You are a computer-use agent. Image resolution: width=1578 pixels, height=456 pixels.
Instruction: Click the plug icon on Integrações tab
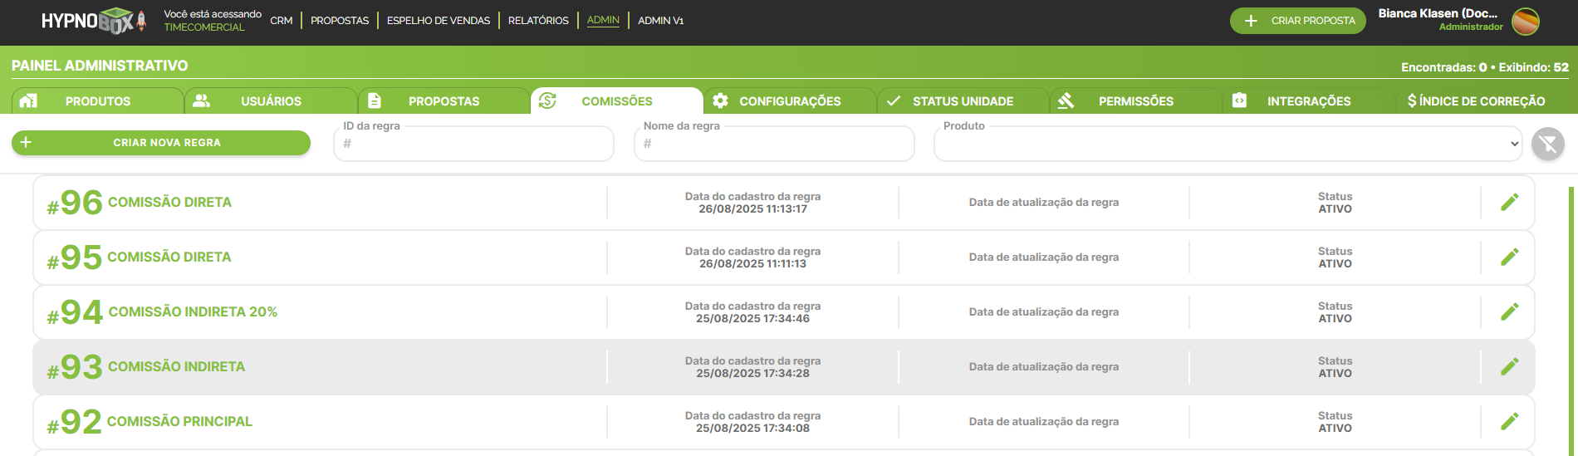tap(1239, 101)
